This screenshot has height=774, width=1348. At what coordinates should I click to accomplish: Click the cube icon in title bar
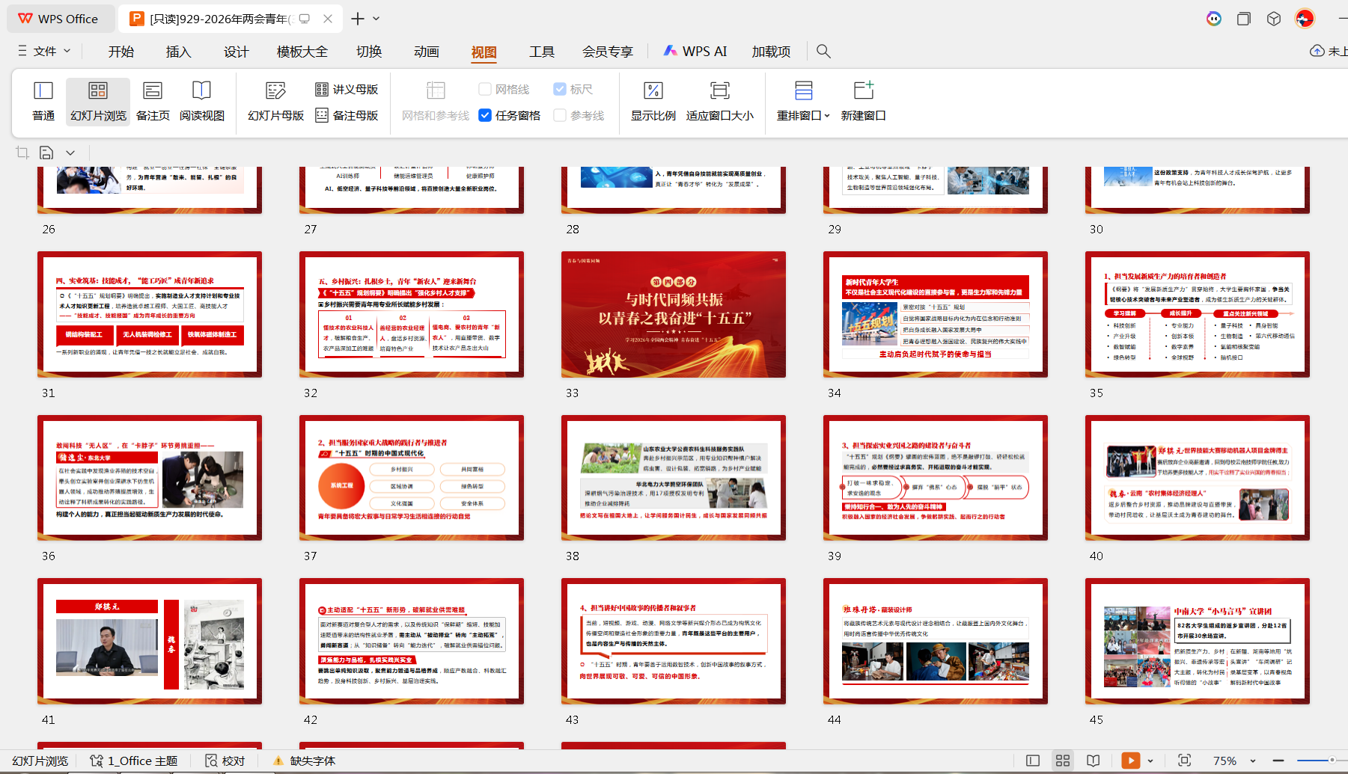pyautogui.click(x=1274, y=19)
